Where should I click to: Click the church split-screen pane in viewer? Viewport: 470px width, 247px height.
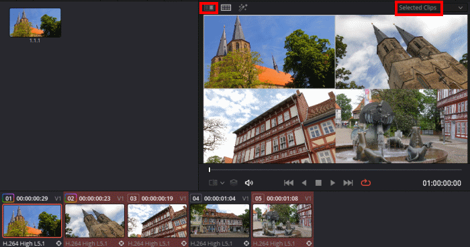click(x=269, y=52)
